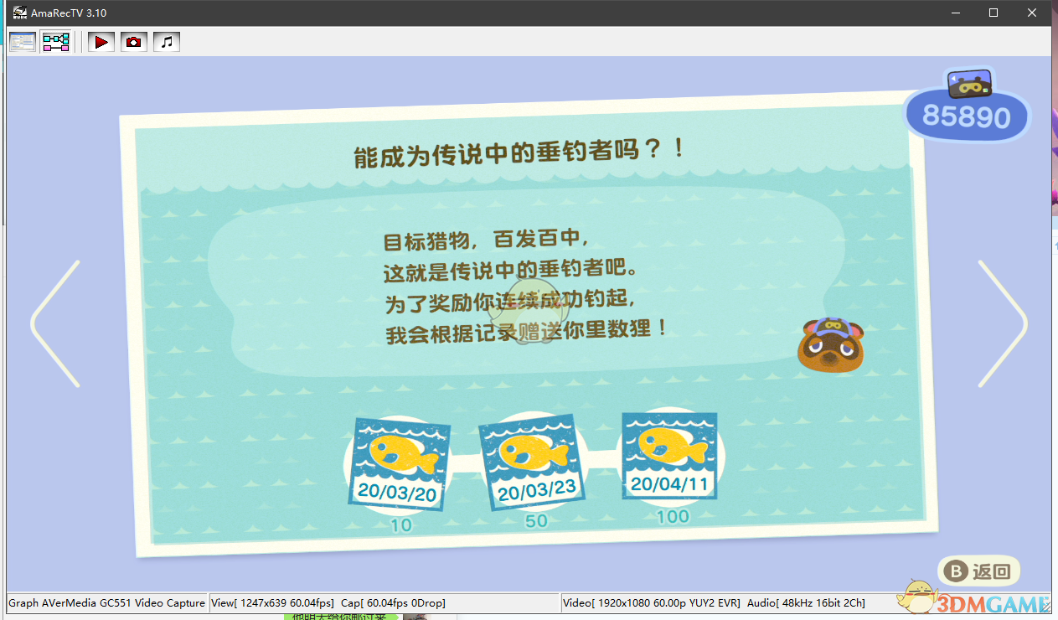Click the 85890 miles counter badge

point(967,116)
